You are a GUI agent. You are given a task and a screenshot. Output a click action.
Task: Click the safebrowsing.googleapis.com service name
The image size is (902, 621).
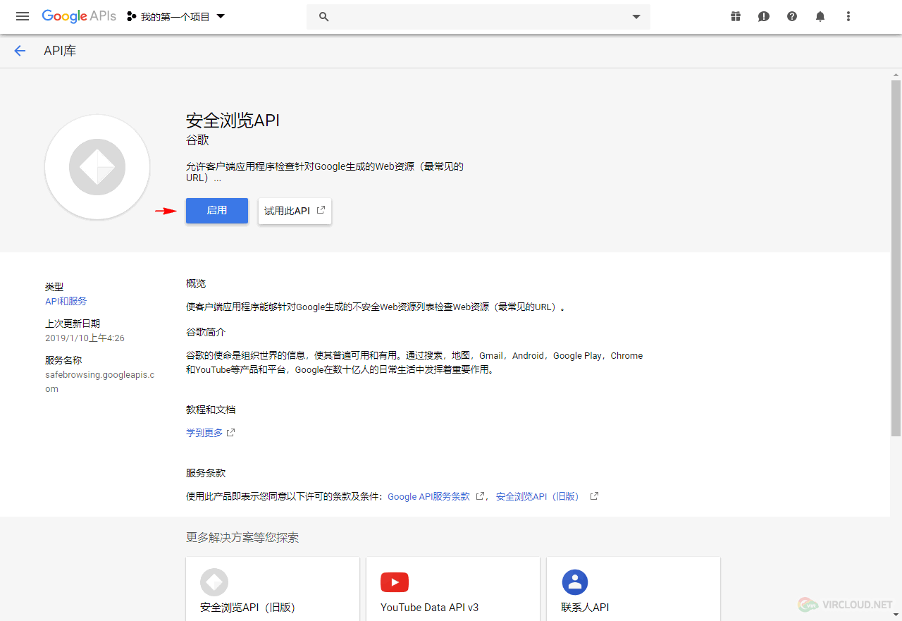(x=99, y=382)
